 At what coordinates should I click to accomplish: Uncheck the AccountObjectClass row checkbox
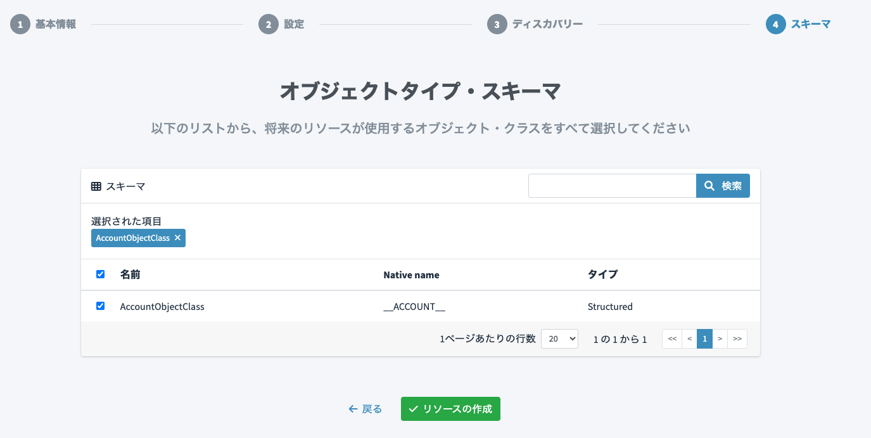(100, 306)
